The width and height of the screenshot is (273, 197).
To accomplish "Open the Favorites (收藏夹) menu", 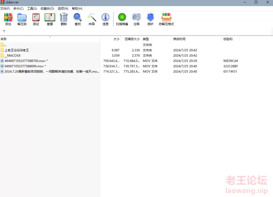I will [x=47, y=9].
